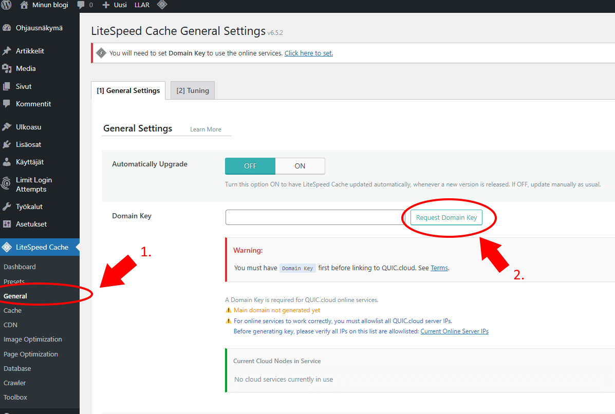This screenshot has width=615, height=414.
Task: Click the Käyttäjät user icon
Action: (7, 162)
